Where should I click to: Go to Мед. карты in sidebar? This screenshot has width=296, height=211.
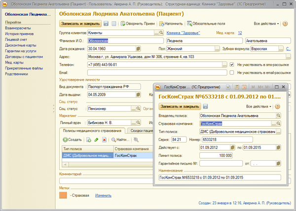pyautogui.click(x=14, y=63)
